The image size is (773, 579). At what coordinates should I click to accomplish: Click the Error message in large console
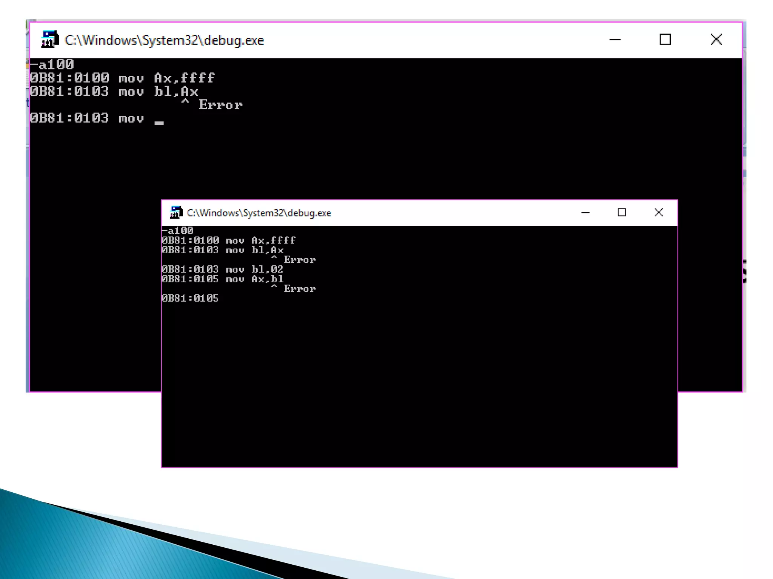tap(220, 105)
